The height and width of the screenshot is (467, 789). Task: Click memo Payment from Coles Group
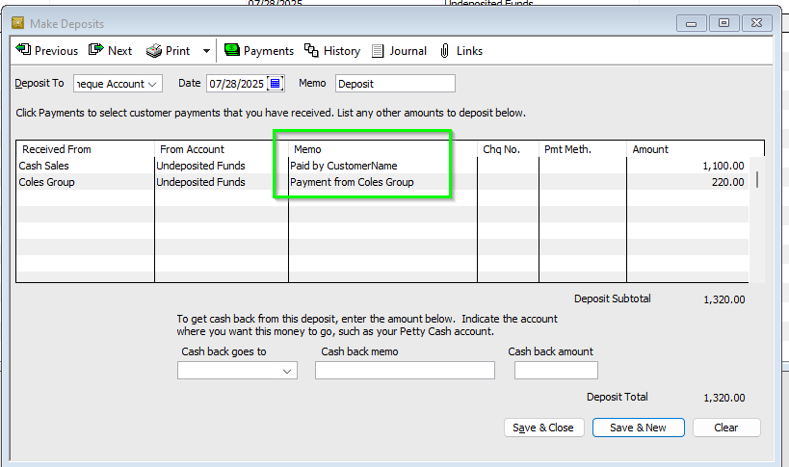(352, 182)
